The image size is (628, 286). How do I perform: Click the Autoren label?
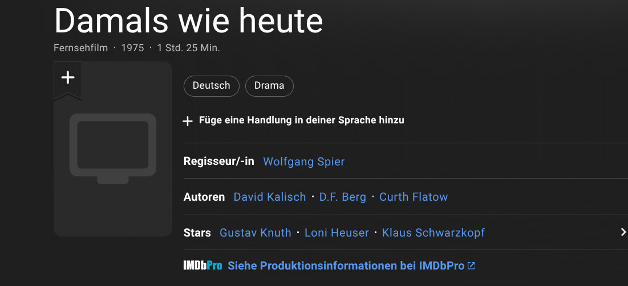[x=204, y=197]
